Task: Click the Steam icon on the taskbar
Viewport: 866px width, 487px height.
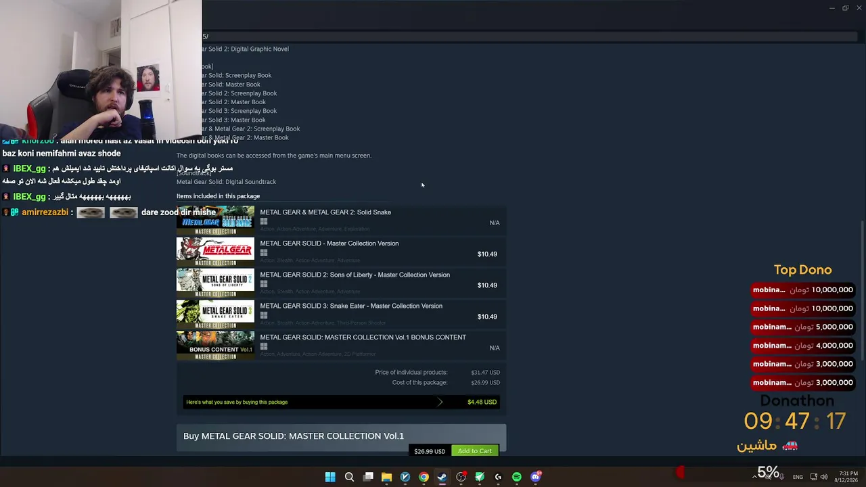Action: (442, 477)
